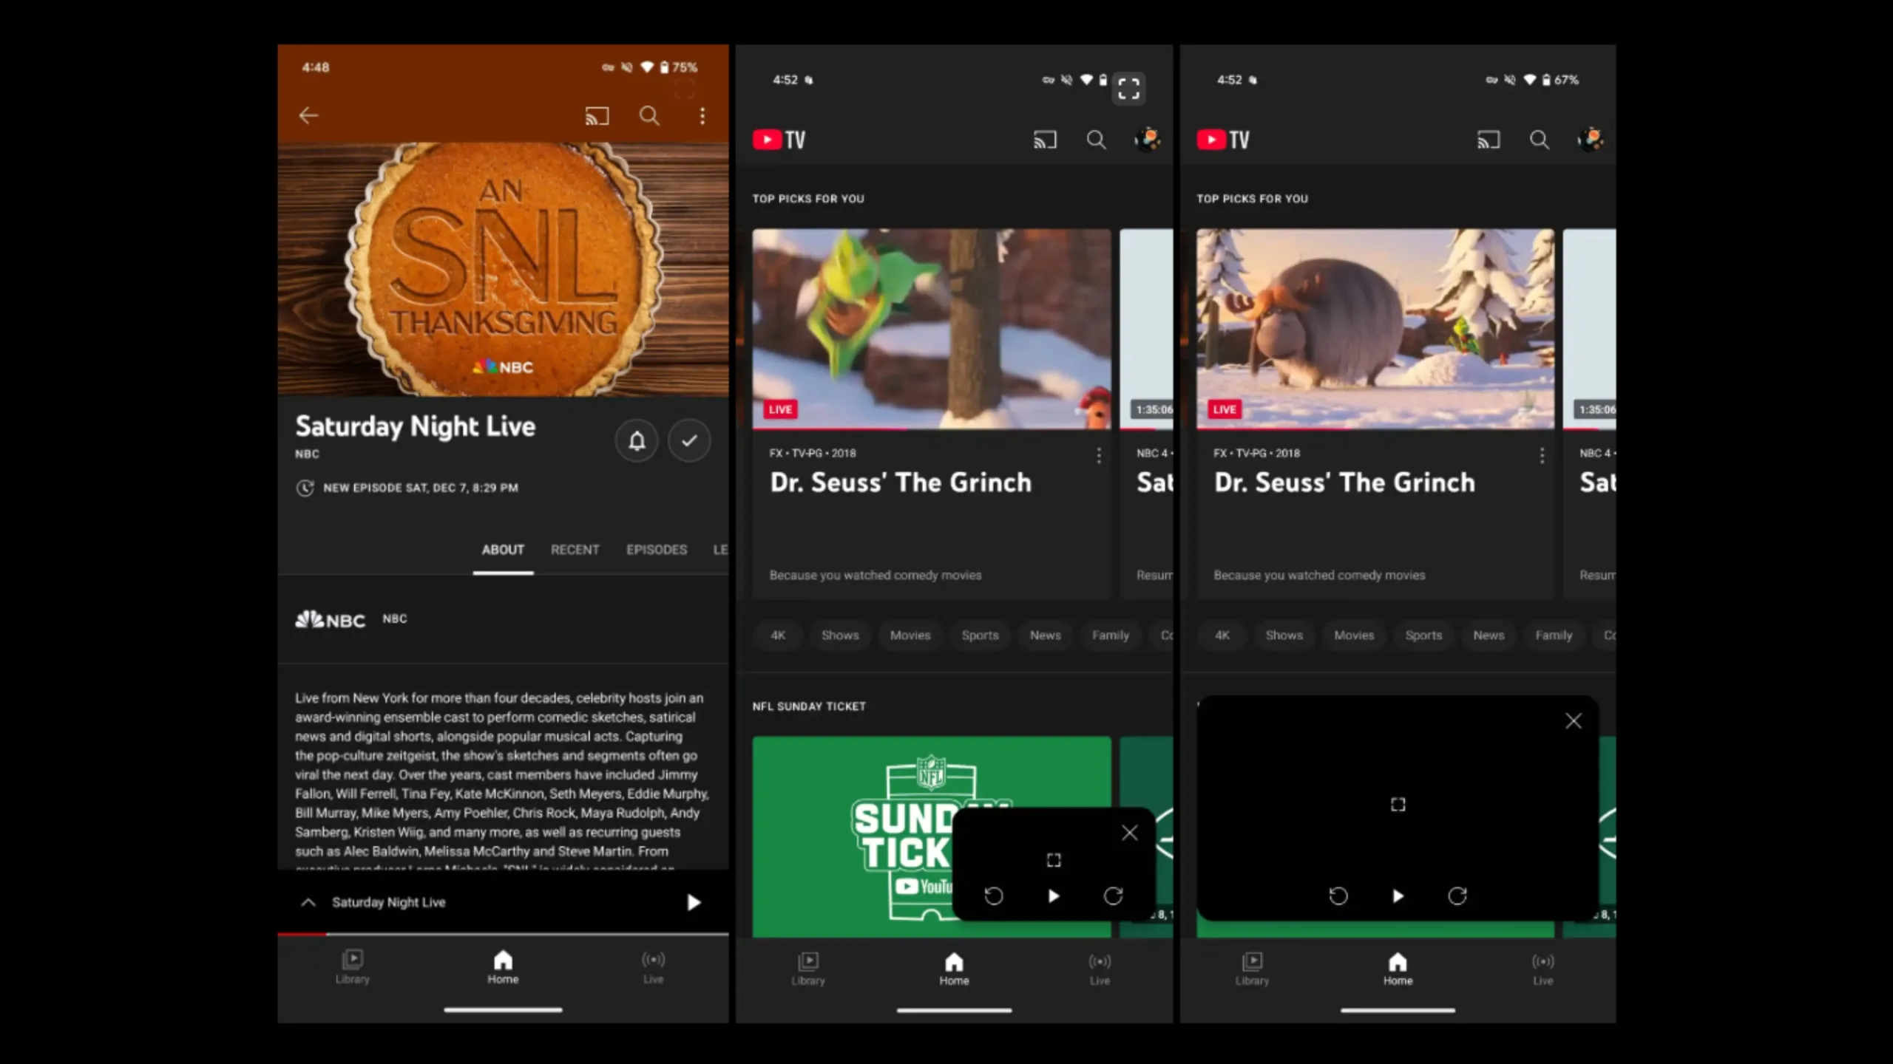Play Saturday Night Live from the mini player bar
1893x1064 pixels.
click(x=693, y=902)
